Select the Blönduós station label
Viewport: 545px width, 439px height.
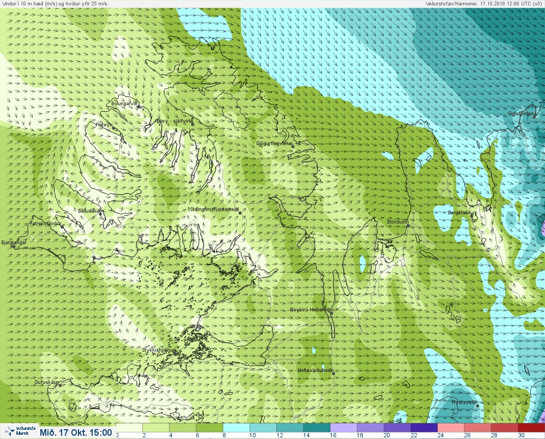click(x=397, y=222)
